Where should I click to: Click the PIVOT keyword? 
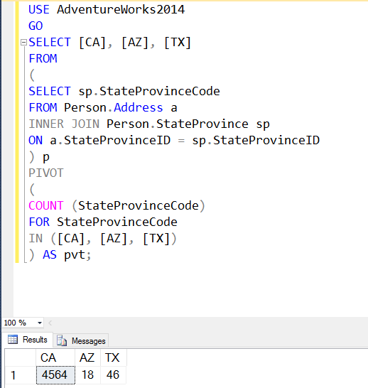point(46,173)
